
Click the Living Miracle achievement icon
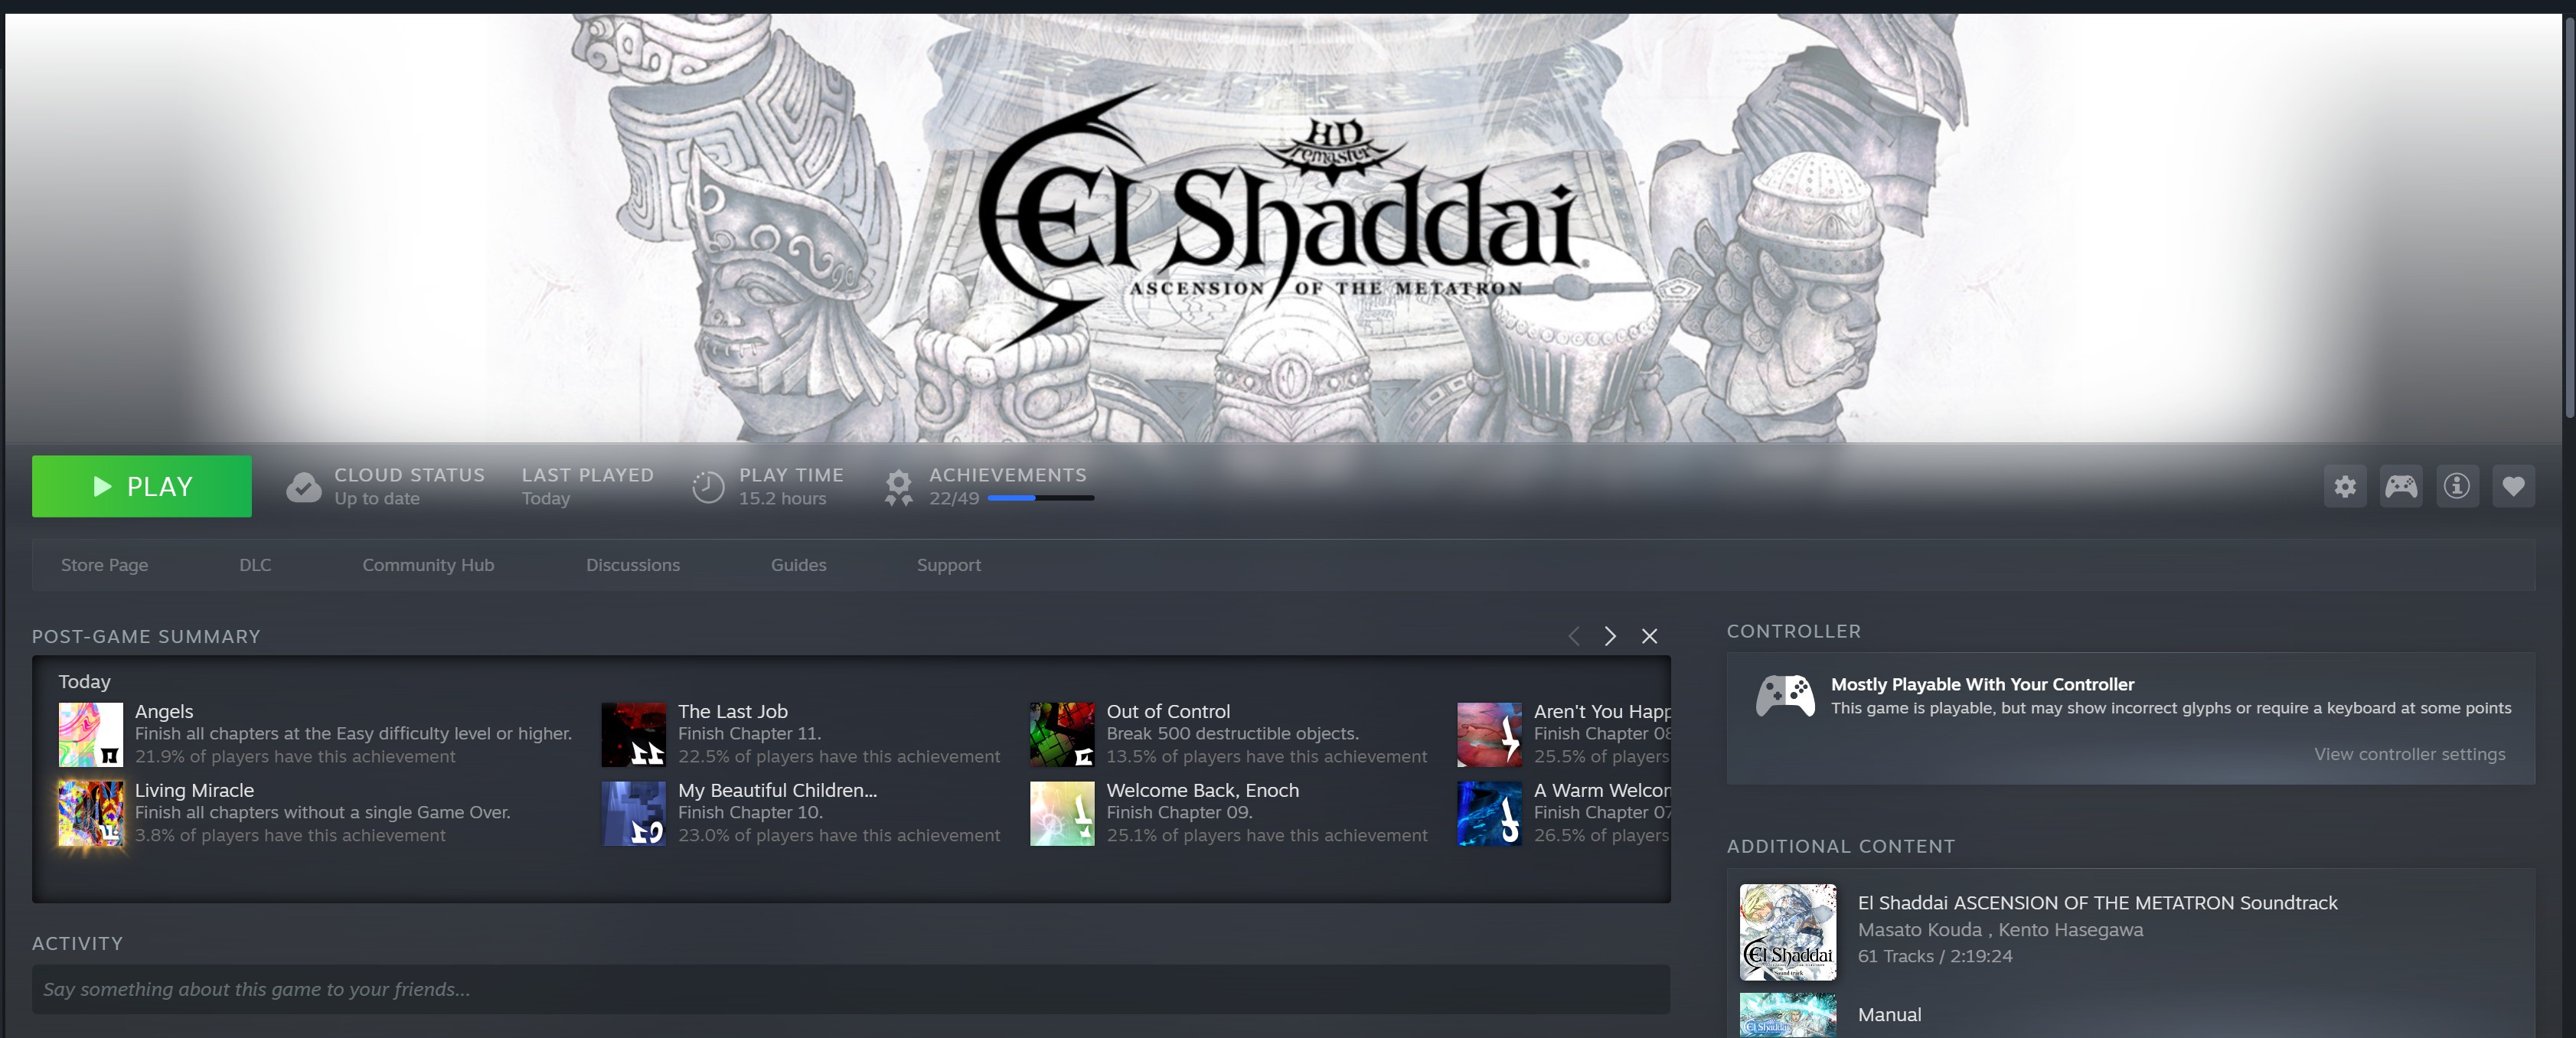[91, 814]
